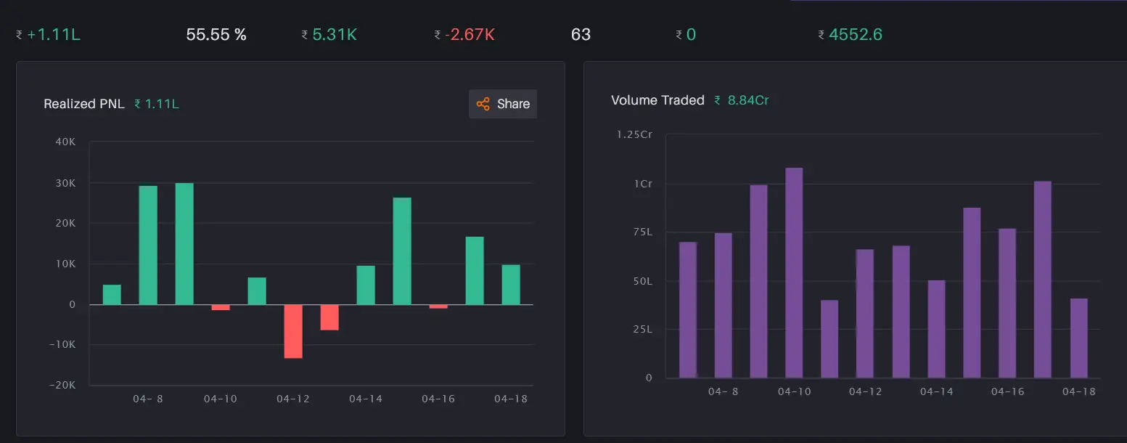Click the 04-18 purple volume bar
1127x443 pixels.
click(1078, 338)
